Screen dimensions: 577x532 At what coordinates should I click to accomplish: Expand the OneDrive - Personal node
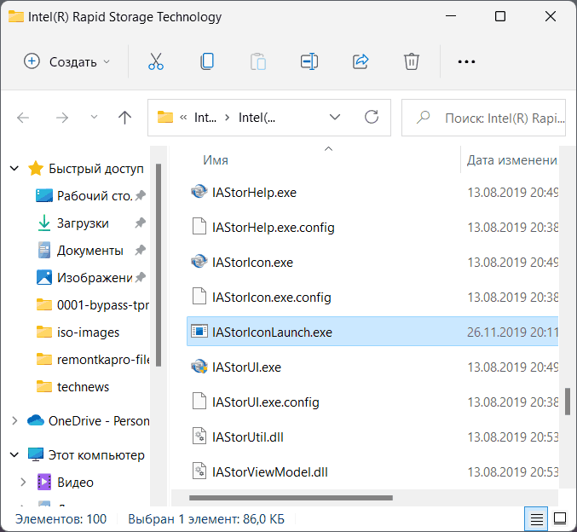tap(14, 421)
